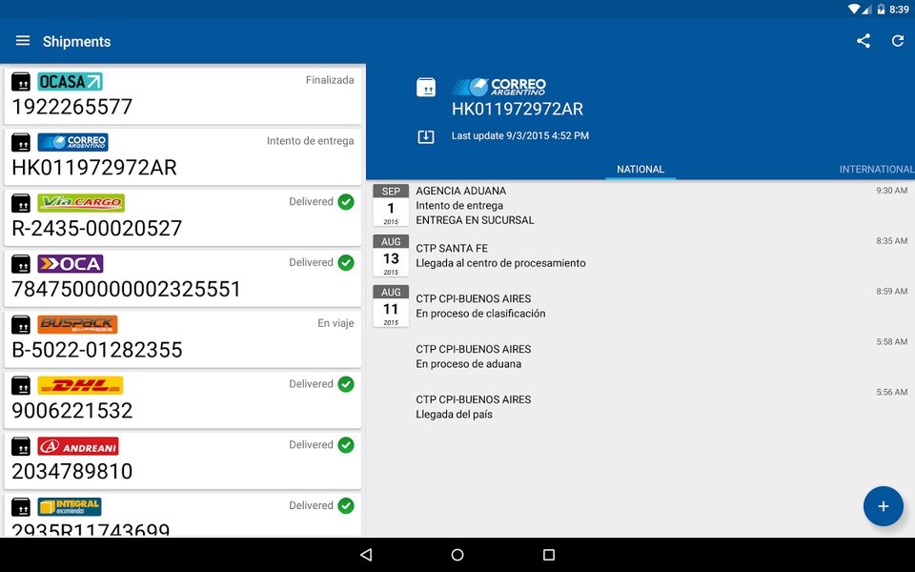Tap the DHL carrier logo
This screenshot has height=572, width=915.
click(80, 385)
